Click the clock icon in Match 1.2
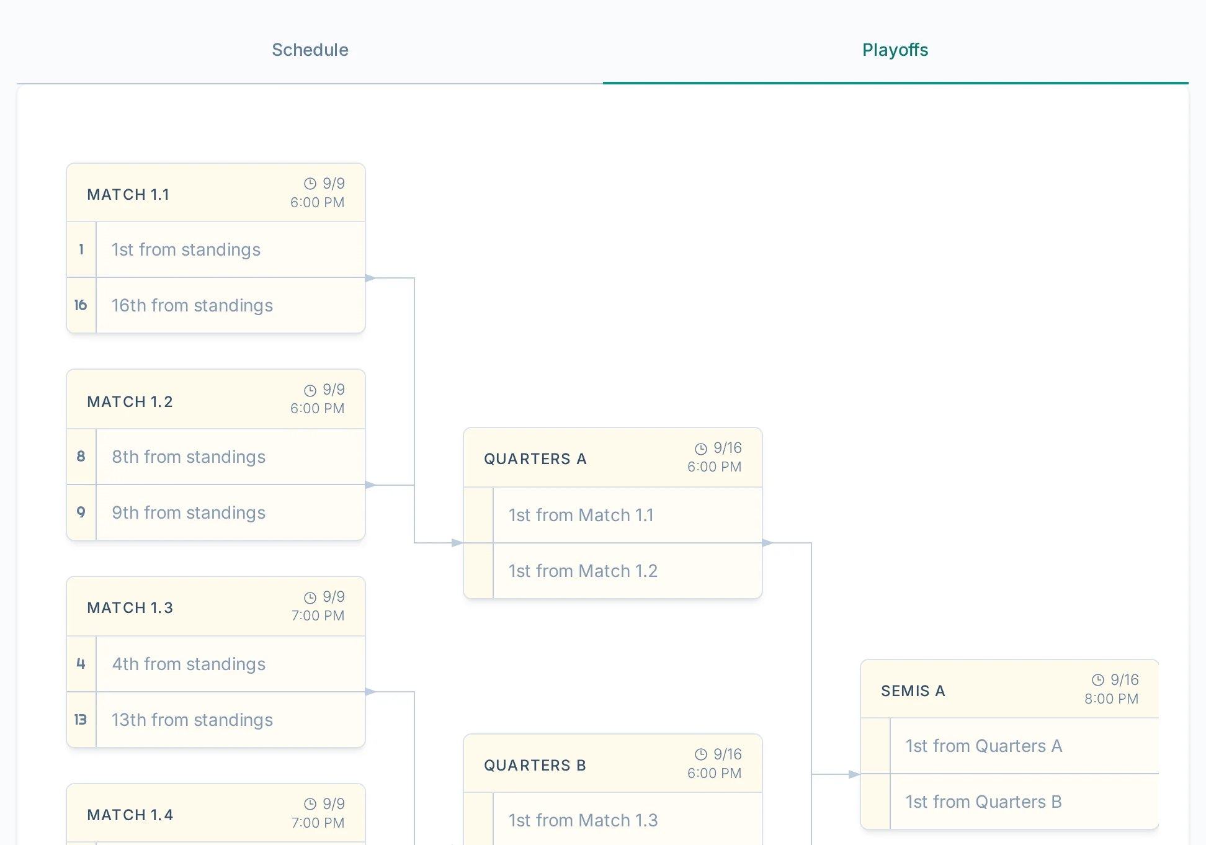 pos(310,390)
